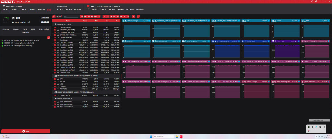Collapse the AMD Ryzen 9 9900X sensor group
Viewport: 332px width, 139px height.
coord(53,24)
